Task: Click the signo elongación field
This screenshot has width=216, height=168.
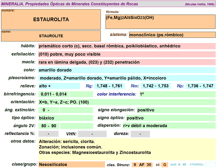Action: pyautogui.click(x=176, y=110)
